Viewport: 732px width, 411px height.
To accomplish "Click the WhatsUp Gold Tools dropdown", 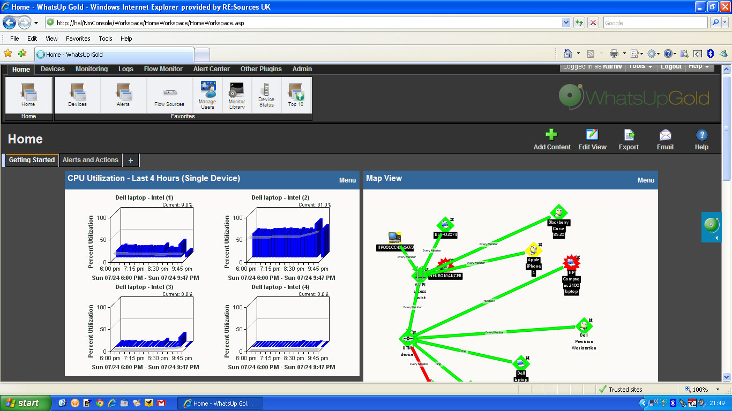I will pos(640,66).
